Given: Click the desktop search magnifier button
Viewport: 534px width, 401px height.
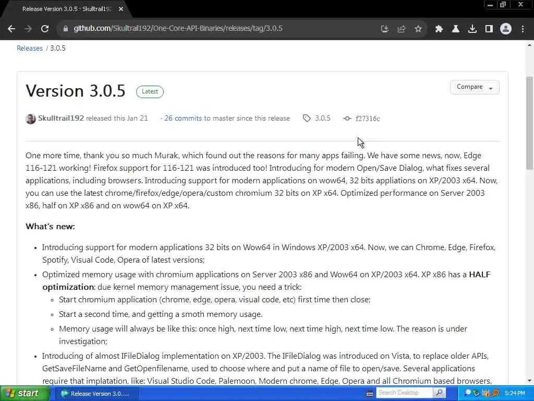Looking at the screenshot, I should click(x=439, y=393).
